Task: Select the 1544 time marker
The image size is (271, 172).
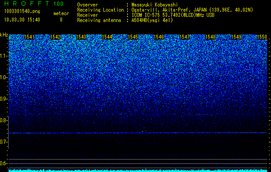Action: (107, 37)
